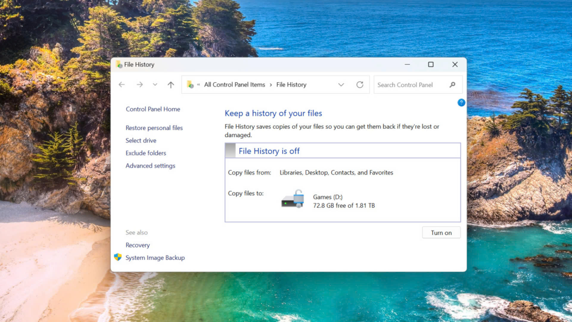The image size is (572, 322).
Task: Click the back navigation arrow
Action: point(122,85)
